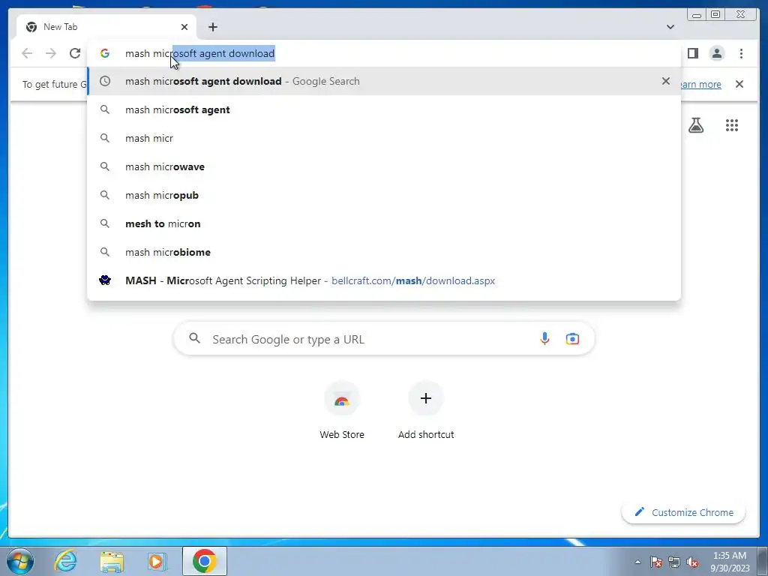This screenshot has height=576, width=768.
Task: Close the New Tab tab
Action: (184, 27)
